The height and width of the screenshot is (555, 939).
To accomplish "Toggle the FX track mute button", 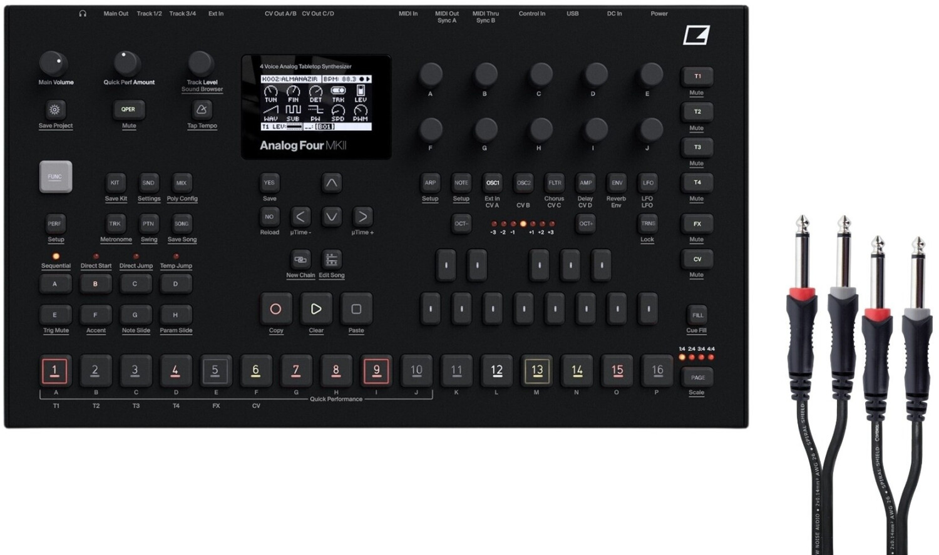I will click(x=697, y=224).
